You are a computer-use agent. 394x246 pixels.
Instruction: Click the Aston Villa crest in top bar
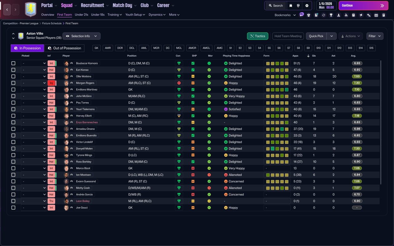click(x=30, y=9)
